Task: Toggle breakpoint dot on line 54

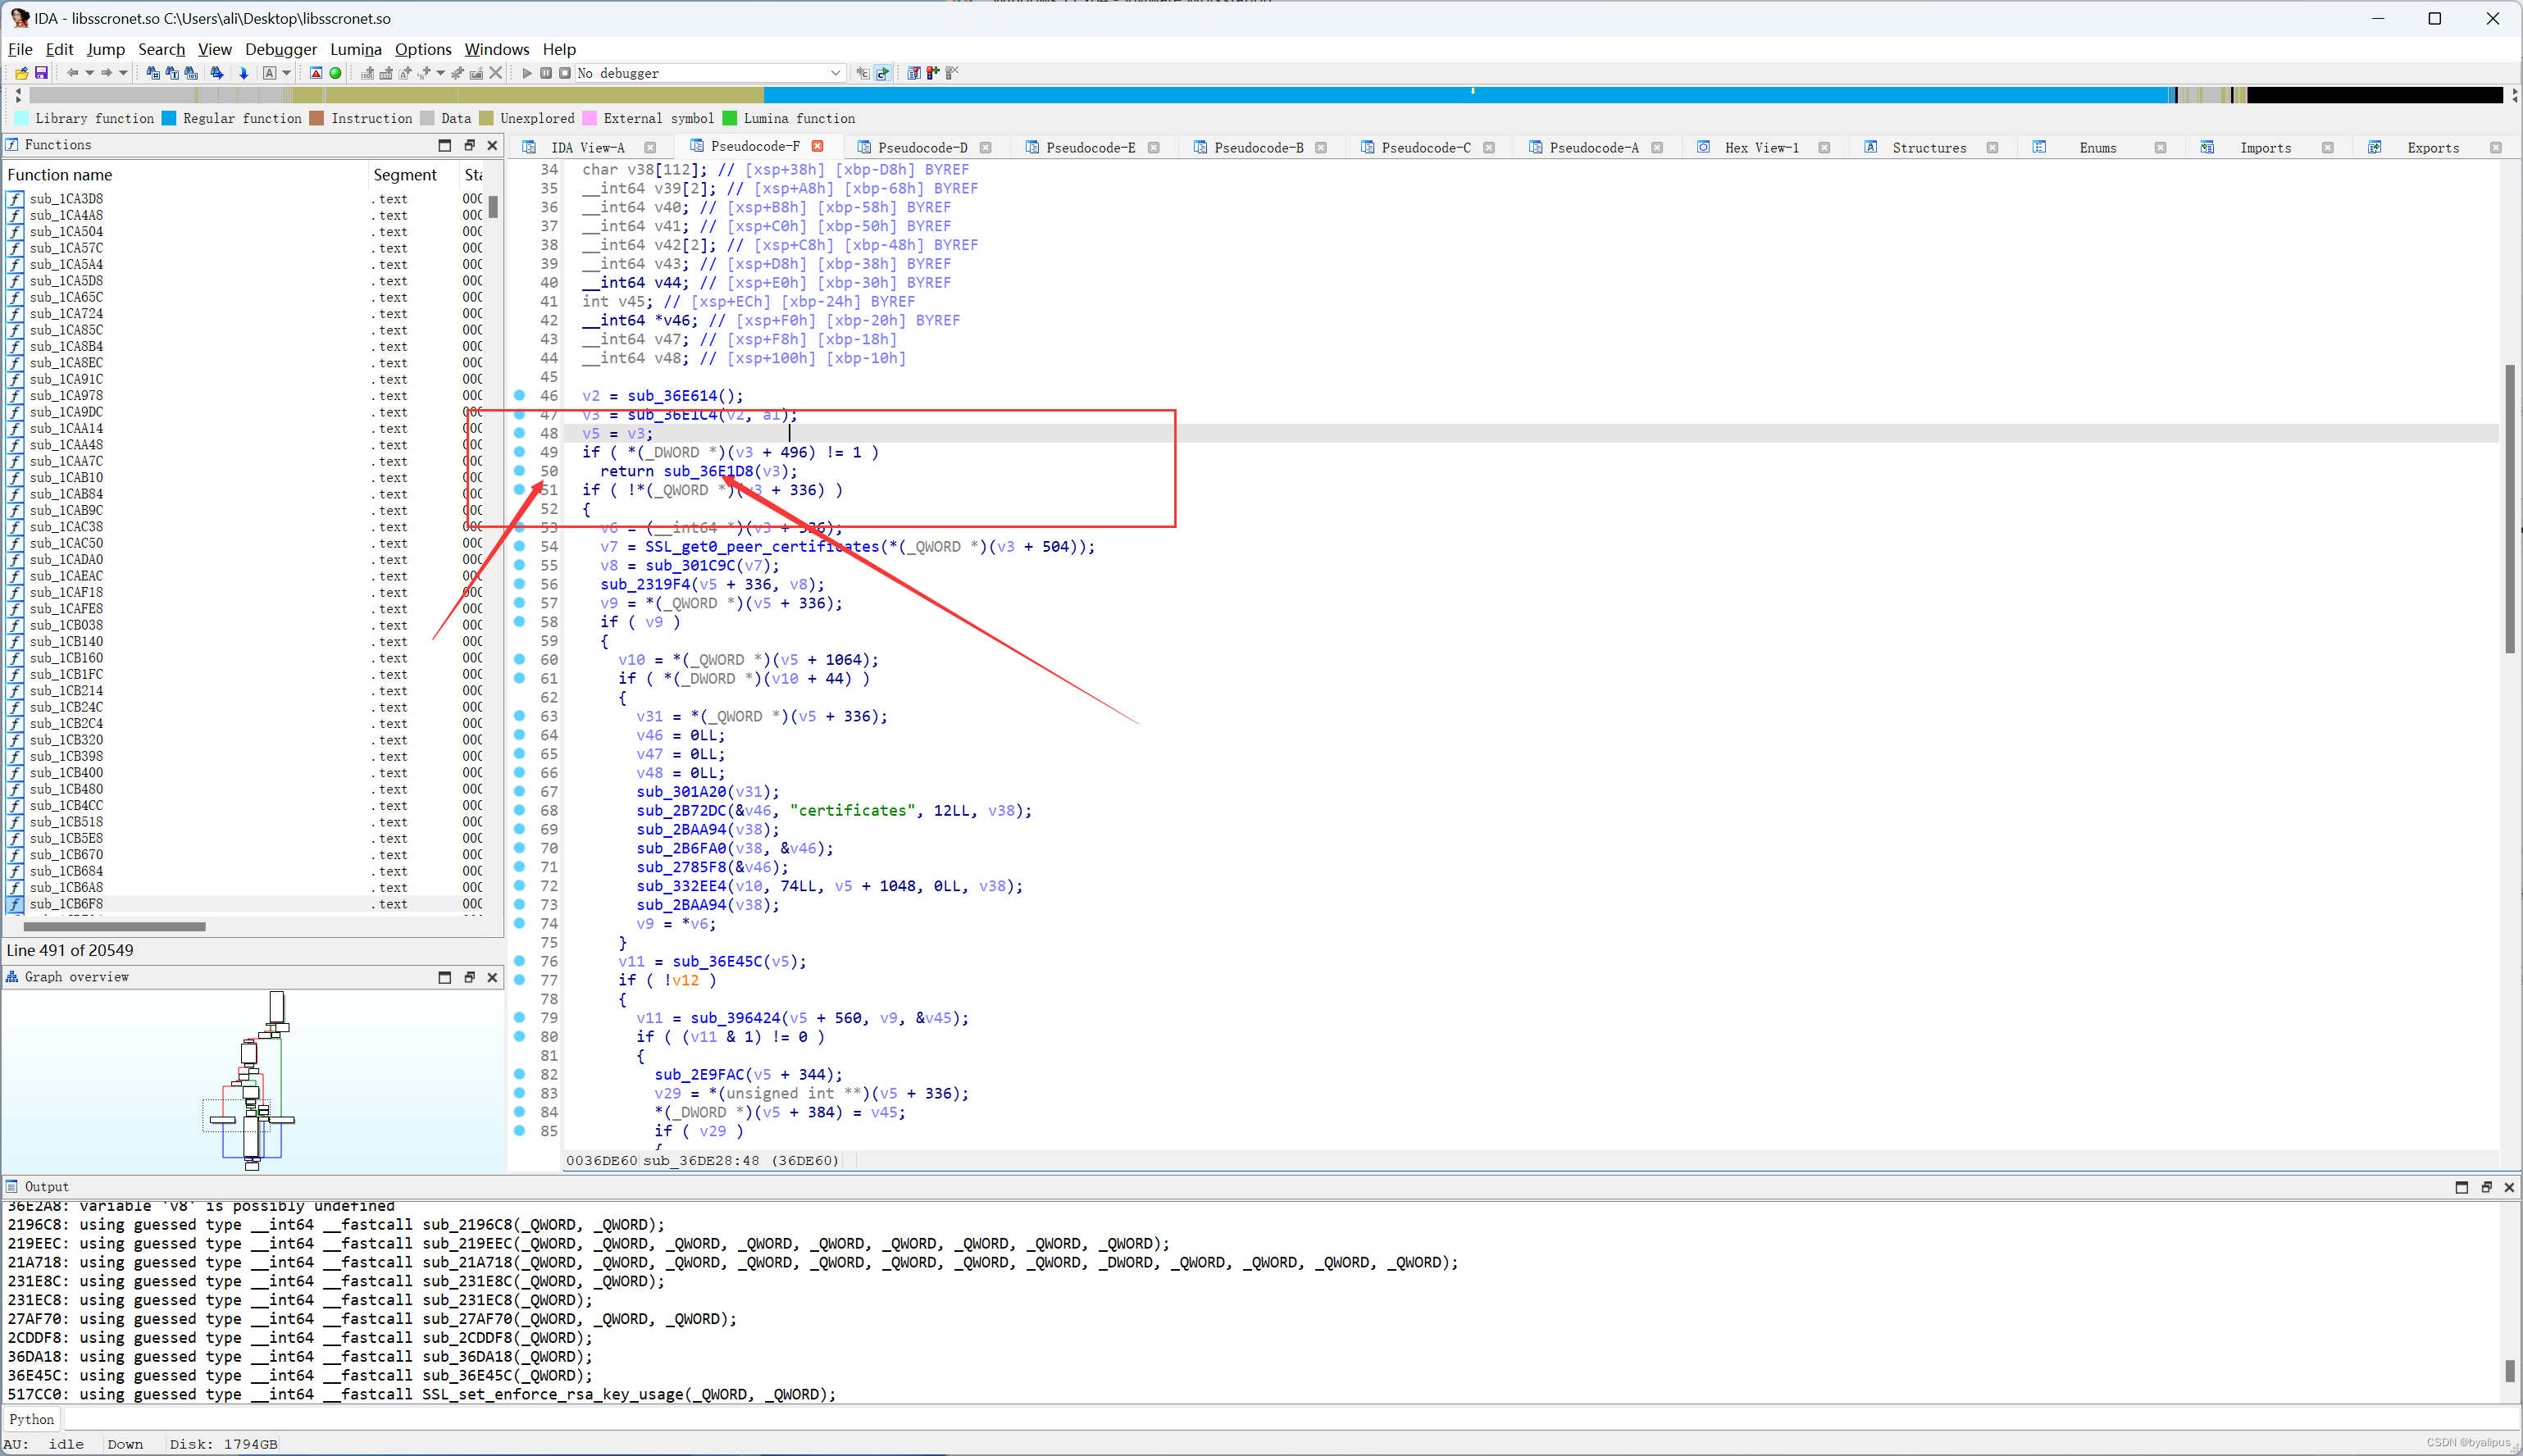Action: point(519,547)
